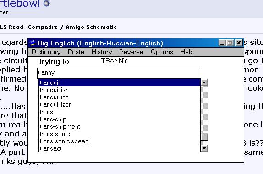Maximize the Big English window
This screenshot has width=263, height=174.
pos(230,43)
